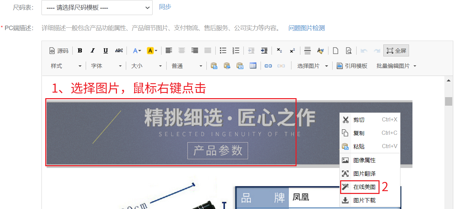
Task: Open the 选择图片 dropdown
Action: 312,66
